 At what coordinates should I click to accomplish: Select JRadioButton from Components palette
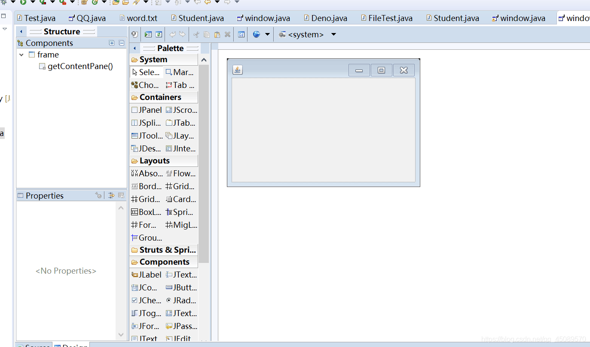click(180, 300)
